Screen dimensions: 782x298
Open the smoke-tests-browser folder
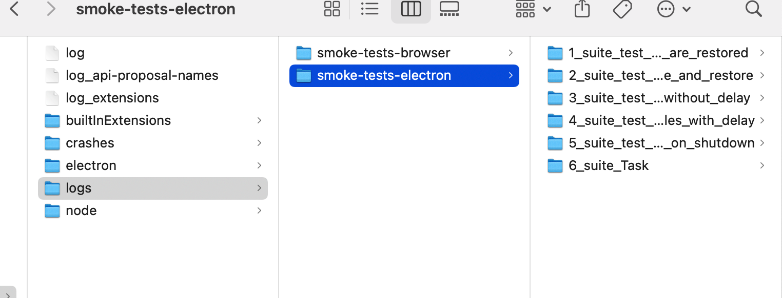pos(383,53)
